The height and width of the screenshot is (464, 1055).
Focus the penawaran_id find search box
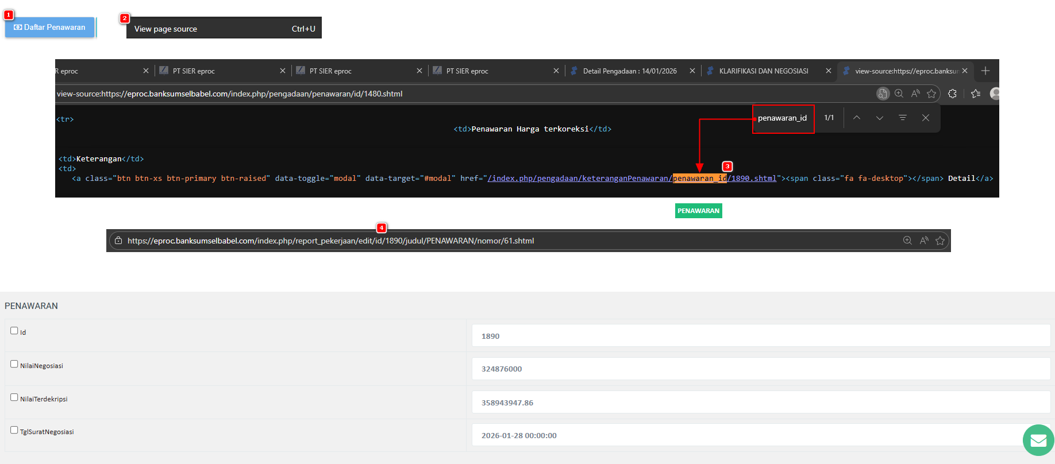tap(783, 118)
